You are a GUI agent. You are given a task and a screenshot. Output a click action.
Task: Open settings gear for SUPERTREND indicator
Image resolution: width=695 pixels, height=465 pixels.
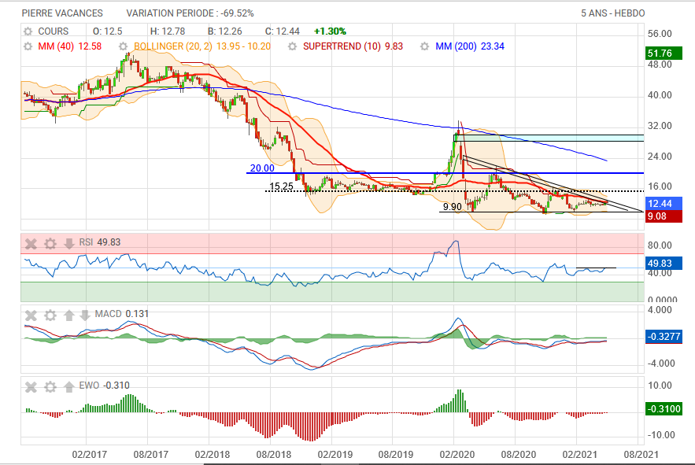pyautogui.click(x=292, y=46)
